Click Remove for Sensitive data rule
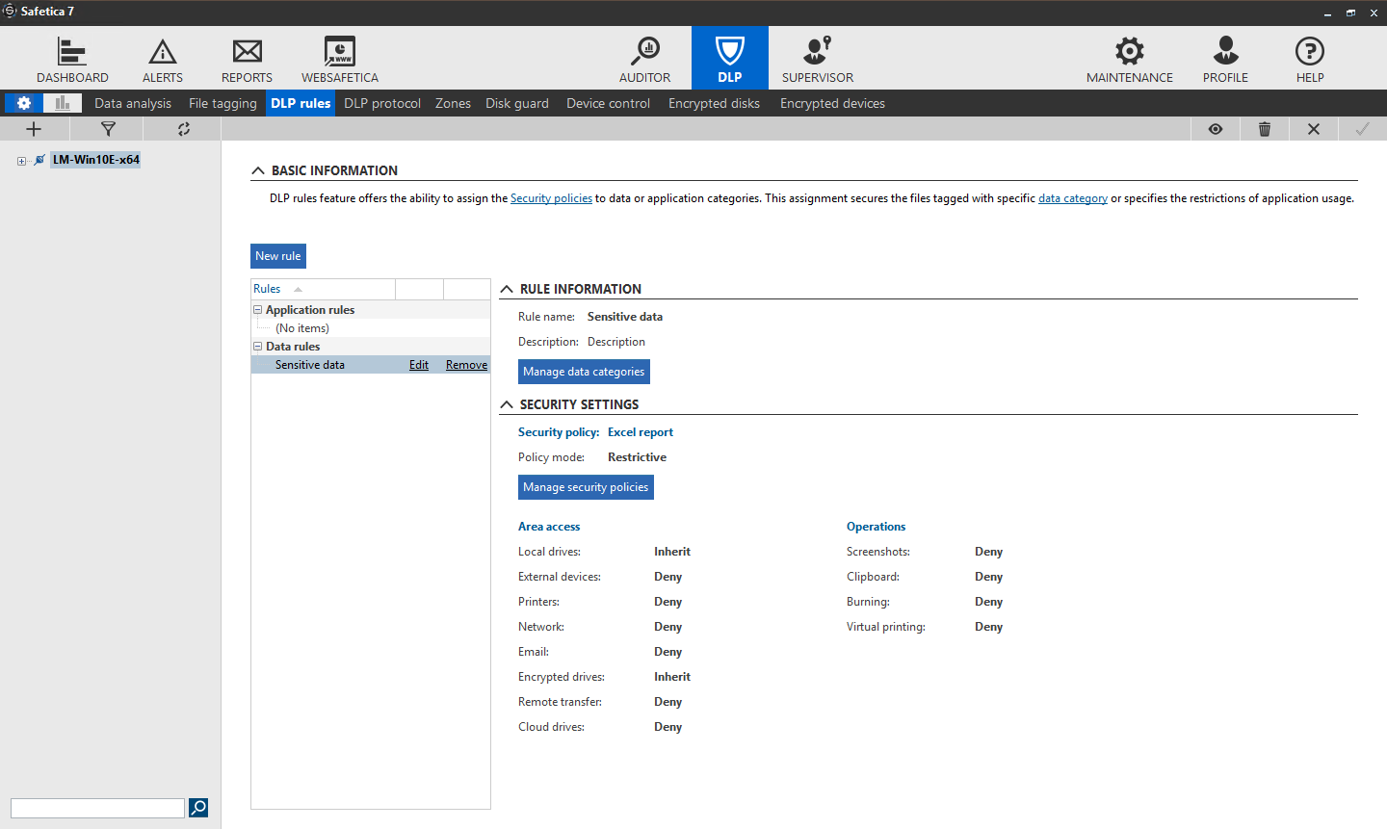The height and width of the screenshot is (829, 1387). (x=466, y=365)
